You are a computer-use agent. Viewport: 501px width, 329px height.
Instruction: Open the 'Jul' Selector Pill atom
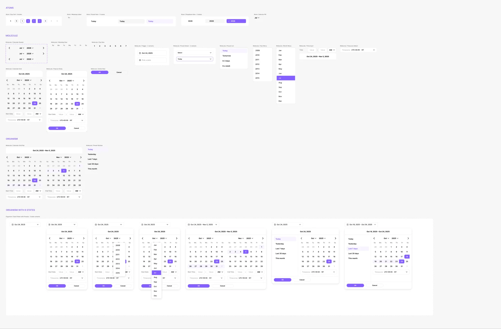257,18
